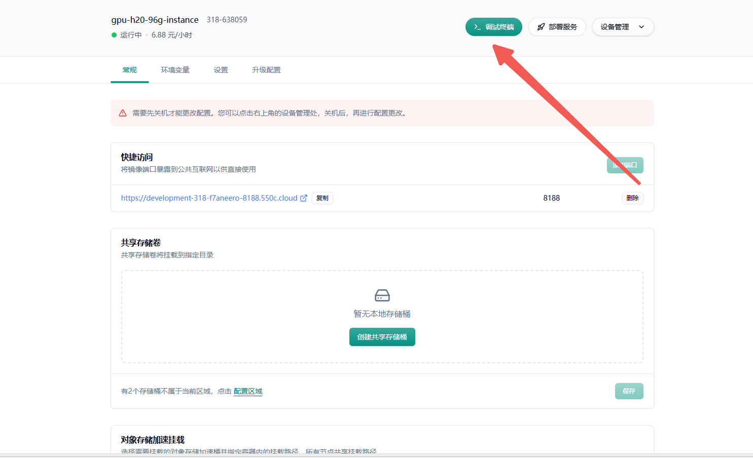Screen dimensions: 753x458
Task: Follow the 配置区域 link
Action: click(248, 391)
